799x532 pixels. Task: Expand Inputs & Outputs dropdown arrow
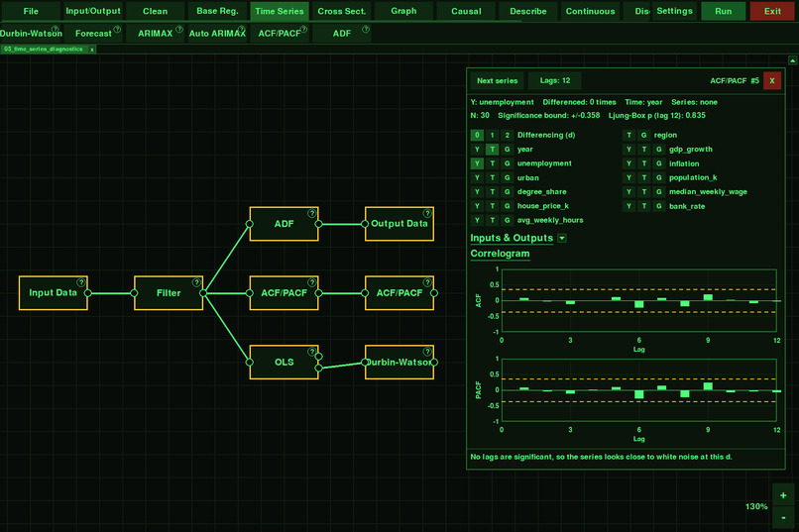pyautogui.click(x=561, y=238)
